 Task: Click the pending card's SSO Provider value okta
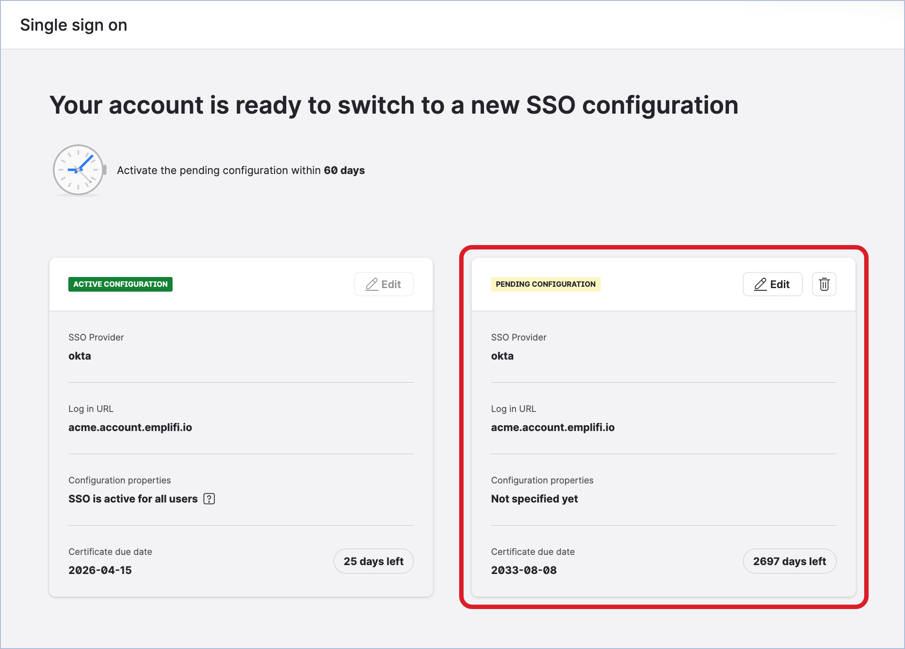click(502, 355)
